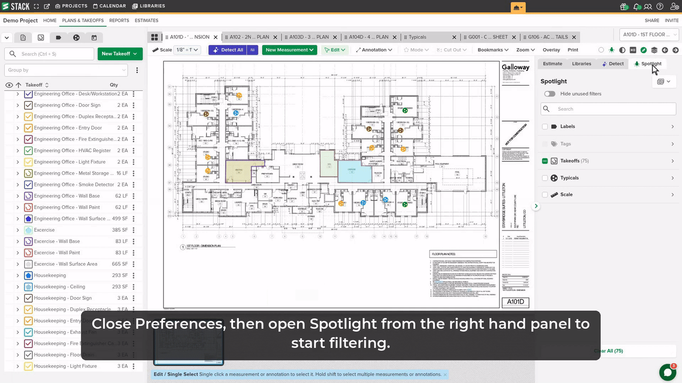Click the contrast half-circle toolbar icon
The height and width of the screenshot is (383, 682).
622,50
